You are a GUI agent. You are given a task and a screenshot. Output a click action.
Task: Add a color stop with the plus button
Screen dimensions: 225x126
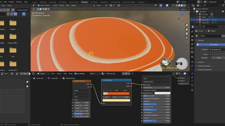pos(104,90)
